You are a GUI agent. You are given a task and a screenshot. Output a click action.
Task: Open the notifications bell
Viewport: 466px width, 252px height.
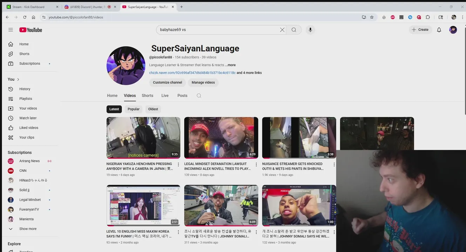coord(439,30)
